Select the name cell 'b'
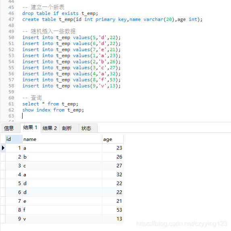This screenshot has height=231, width=231. 62,157
